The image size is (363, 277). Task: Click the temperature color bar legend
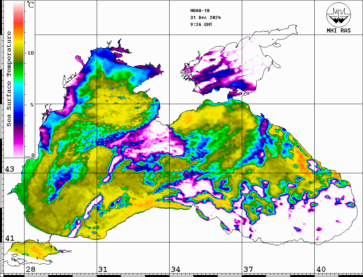(19, 80)
